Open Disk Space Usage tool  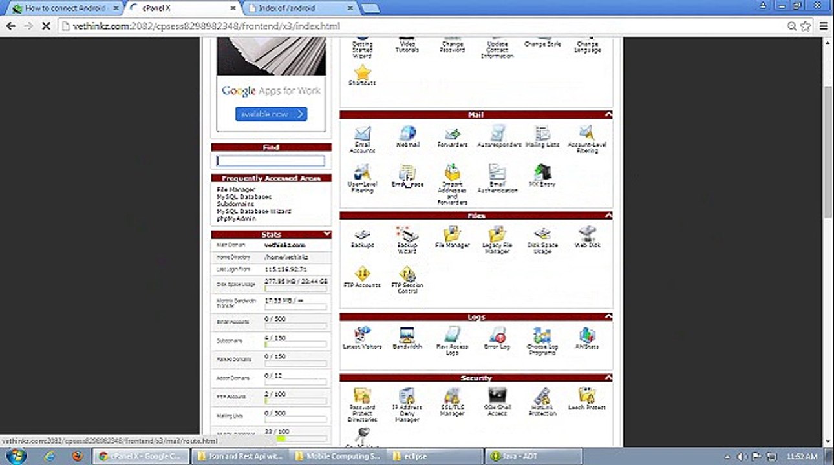pos(542,240)
